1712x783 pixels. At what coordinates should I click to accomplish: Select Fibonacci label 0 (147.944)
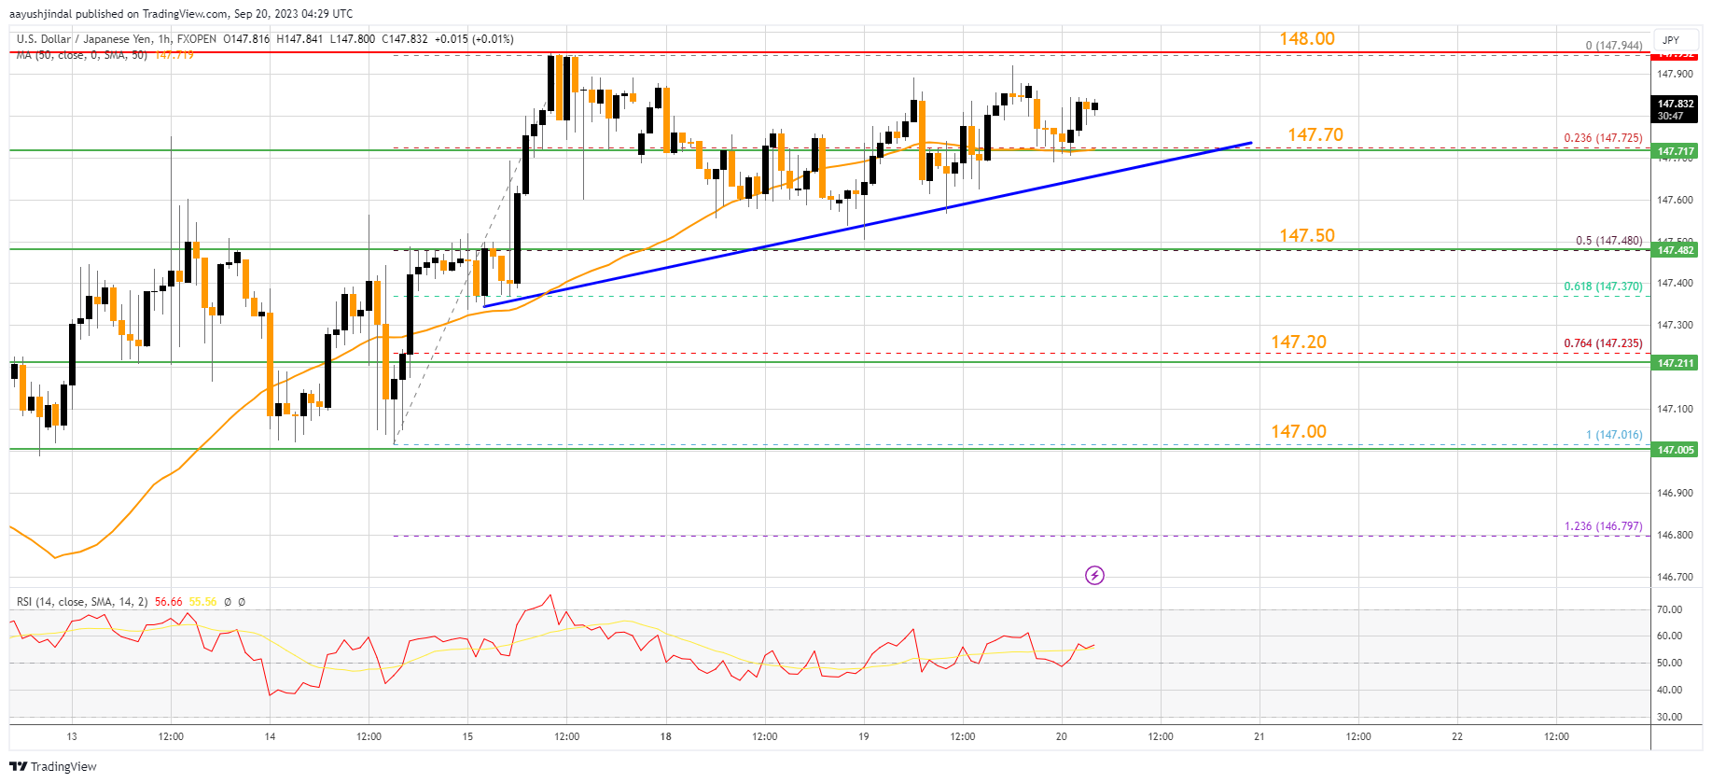click(1614, 46)
